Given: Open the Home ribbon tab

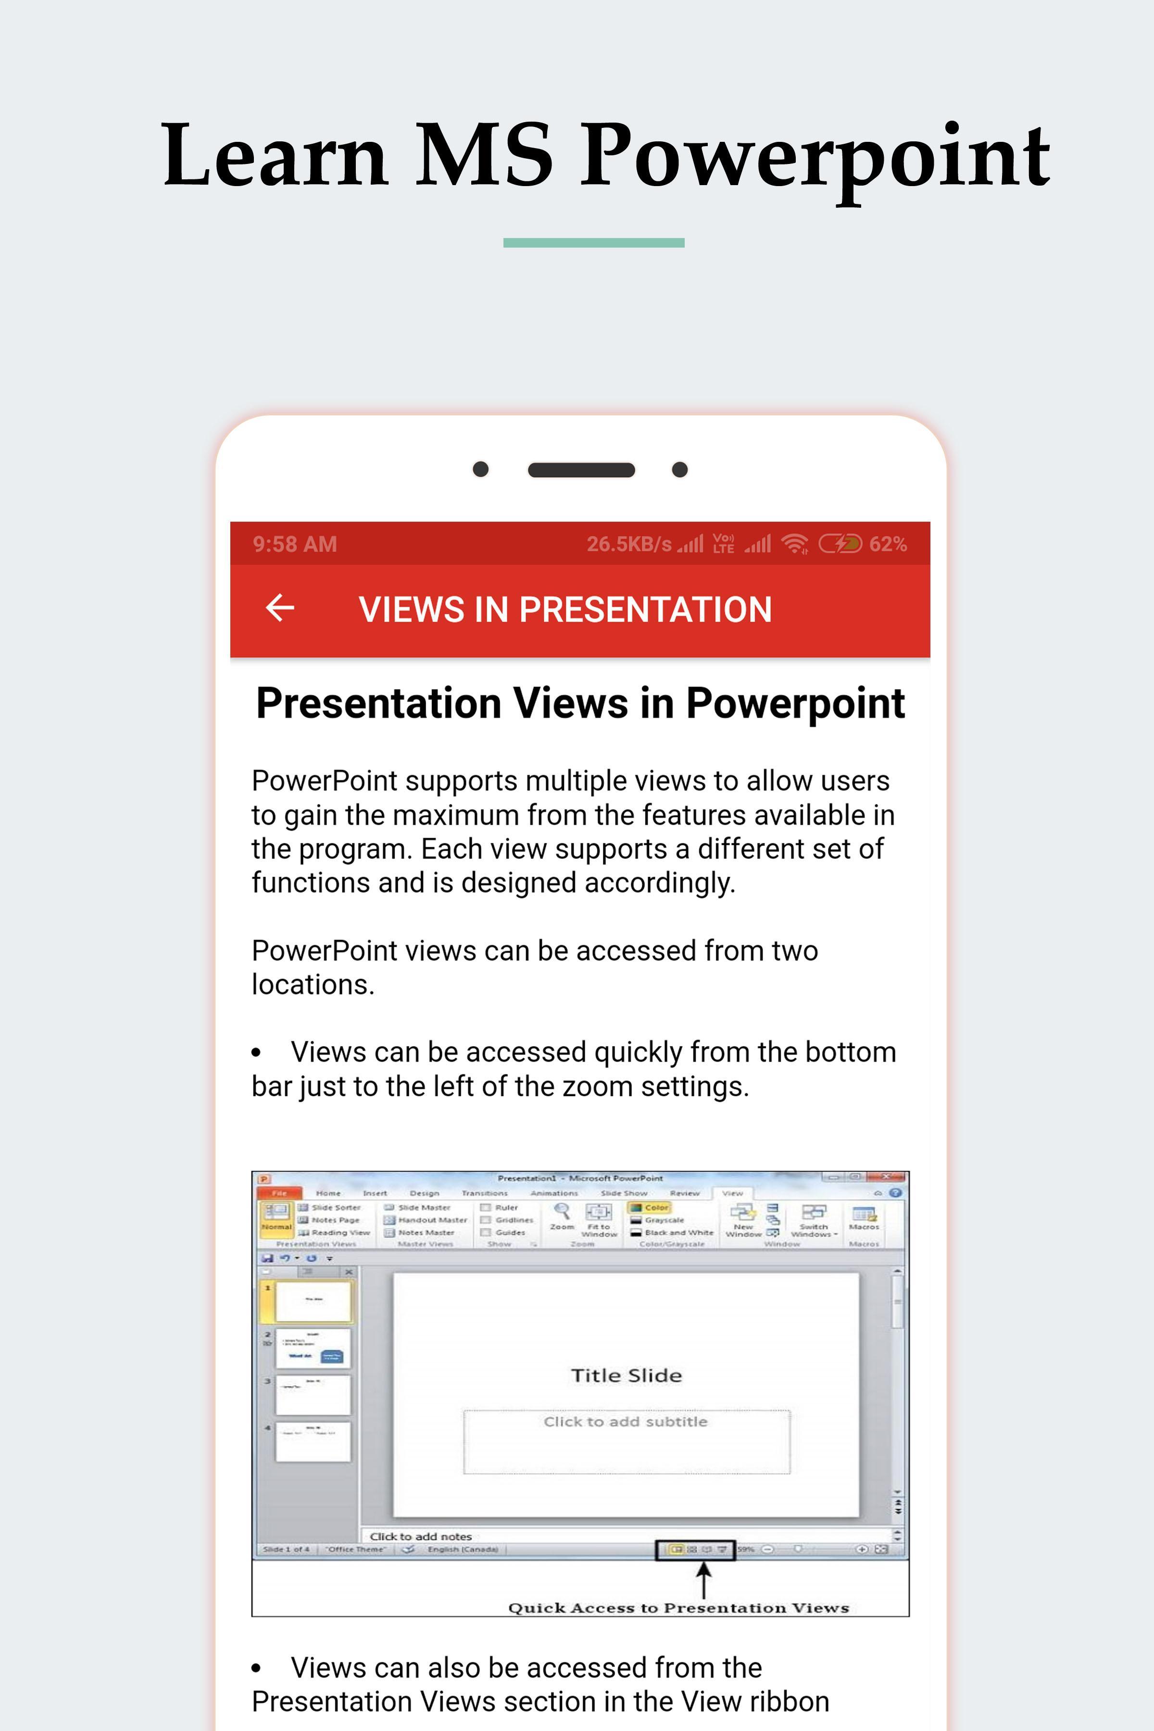Looking at the screenshot, I should (x=328, y=1193).
